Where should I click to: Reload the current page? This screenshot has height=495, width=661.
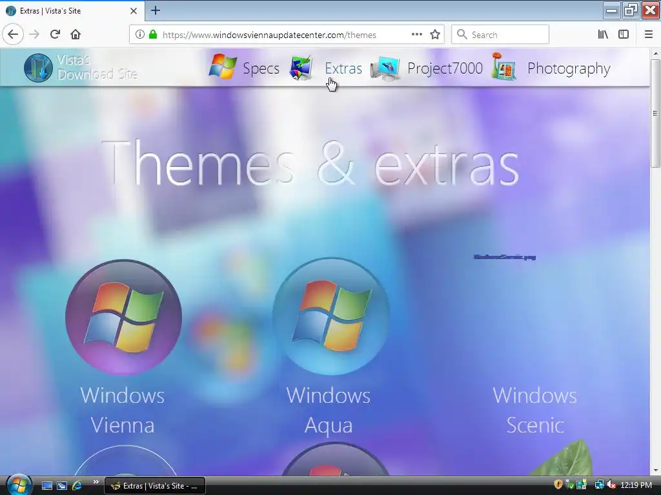(x=55, y=34)
